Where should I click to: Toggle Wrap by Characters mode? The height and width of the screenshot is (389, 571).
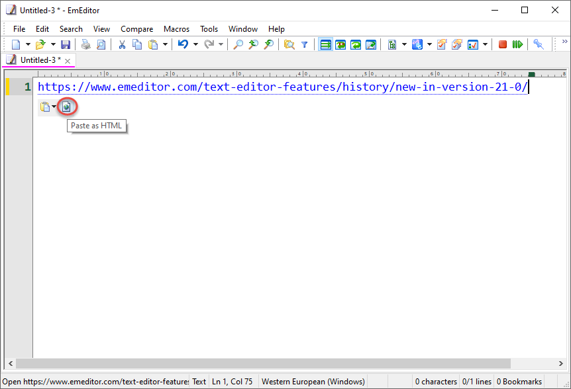click(x=340, y=44)
